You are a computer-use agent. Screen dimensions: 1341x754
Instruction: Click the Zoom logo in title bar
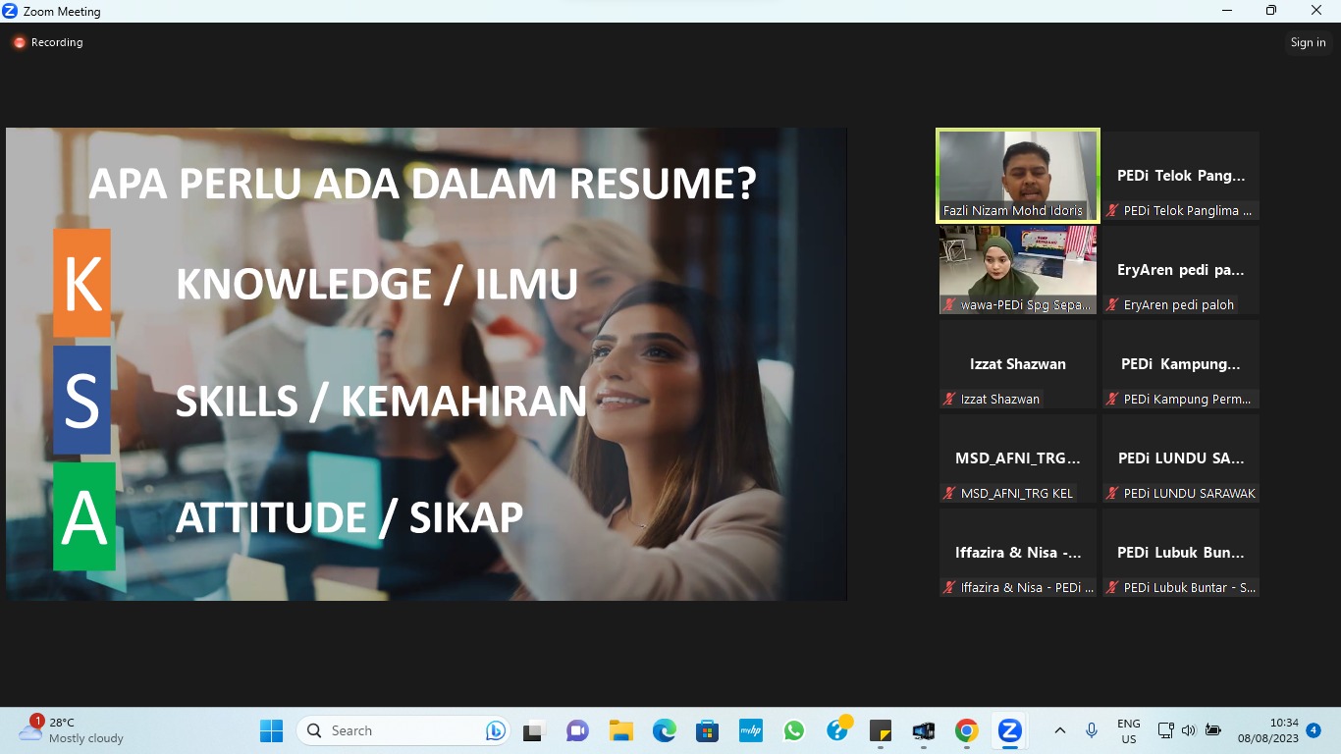pos(11,11)
